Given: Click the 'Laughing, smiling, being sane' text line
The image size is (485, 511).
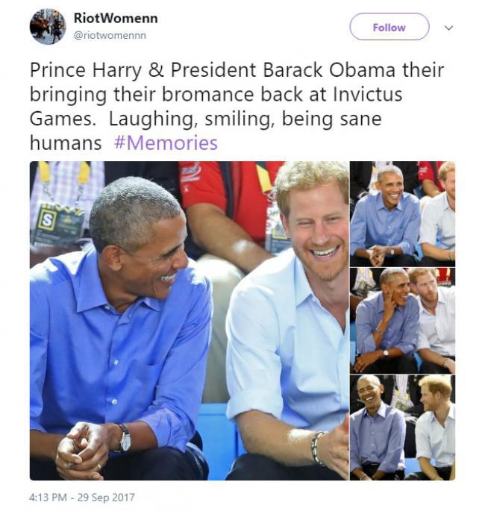Looking at the screenshot, I should 245,119.
